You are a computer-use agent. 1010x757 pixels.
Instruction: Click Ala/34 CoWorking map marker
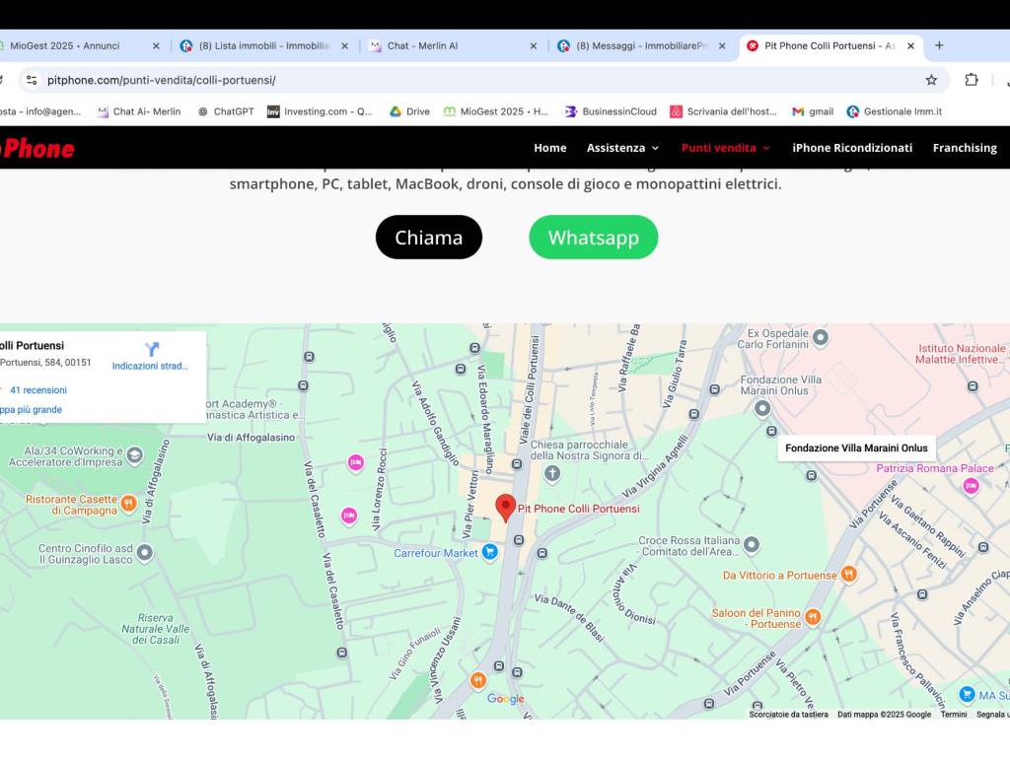tap(134, 455)
